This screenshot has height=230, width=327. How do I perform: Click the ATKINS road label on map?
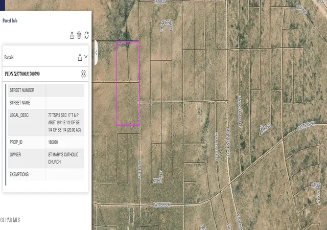click(x=265, y=129)
